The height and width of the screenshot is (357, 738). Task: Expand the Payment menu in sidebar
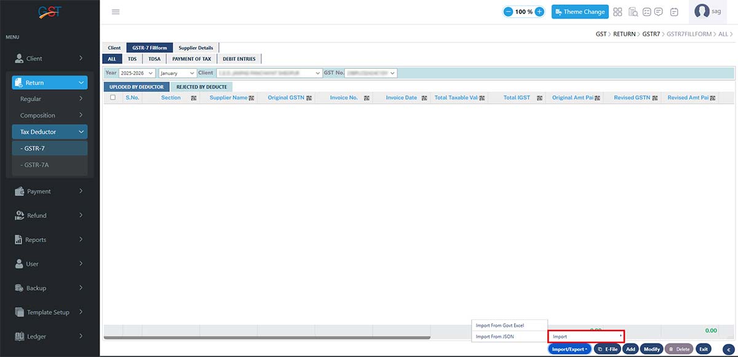50,191
